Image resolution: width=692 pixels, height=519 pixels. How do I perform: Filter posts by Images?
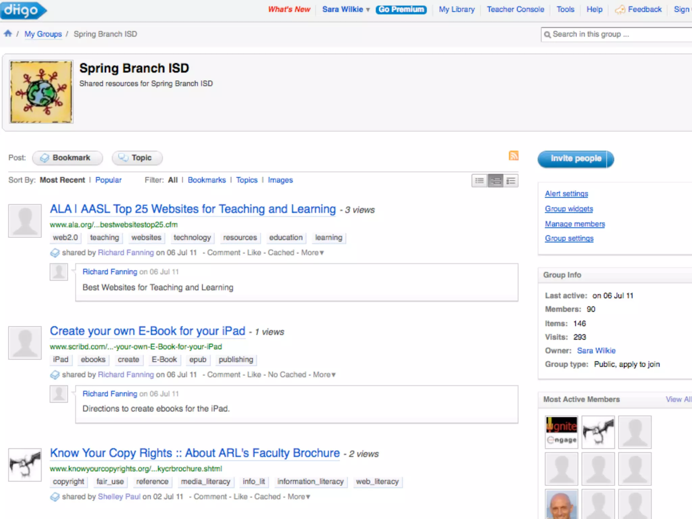click(280, 180)
